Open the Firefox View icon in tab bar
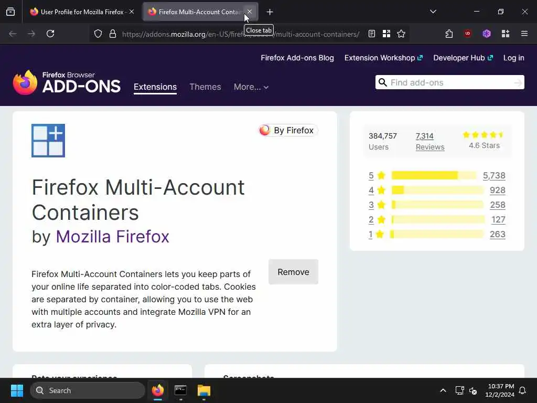The height and width of the screenshot is (403, 537). 10,12
